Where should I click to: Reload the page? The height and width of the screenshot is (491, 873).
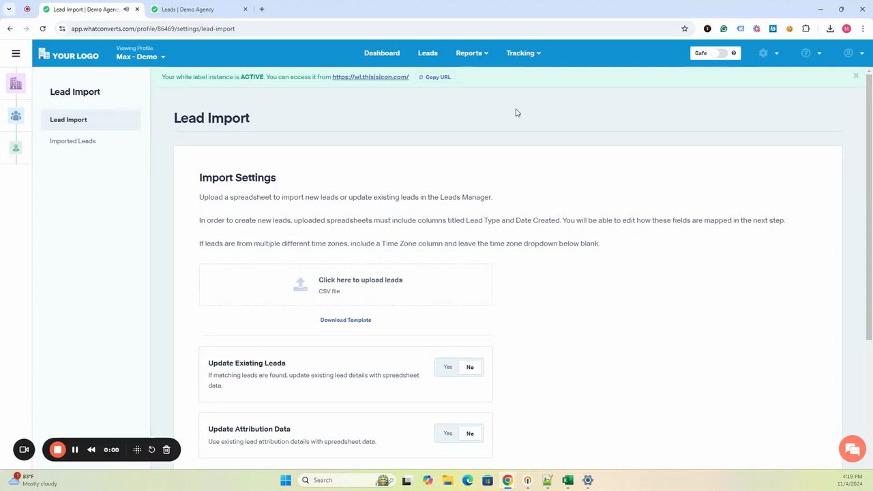point(42,29)
